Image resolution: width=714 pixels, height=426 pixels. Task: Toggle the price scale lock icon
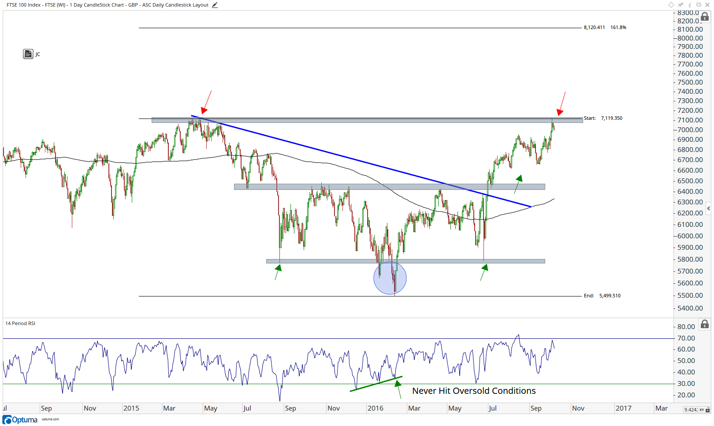coord(705,17)
